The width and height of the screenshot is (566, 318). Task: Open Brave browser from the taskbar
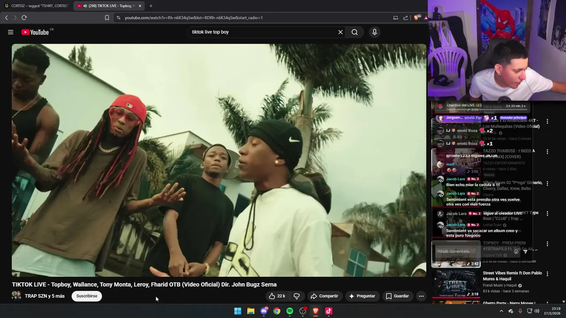[x=316, y=311]
